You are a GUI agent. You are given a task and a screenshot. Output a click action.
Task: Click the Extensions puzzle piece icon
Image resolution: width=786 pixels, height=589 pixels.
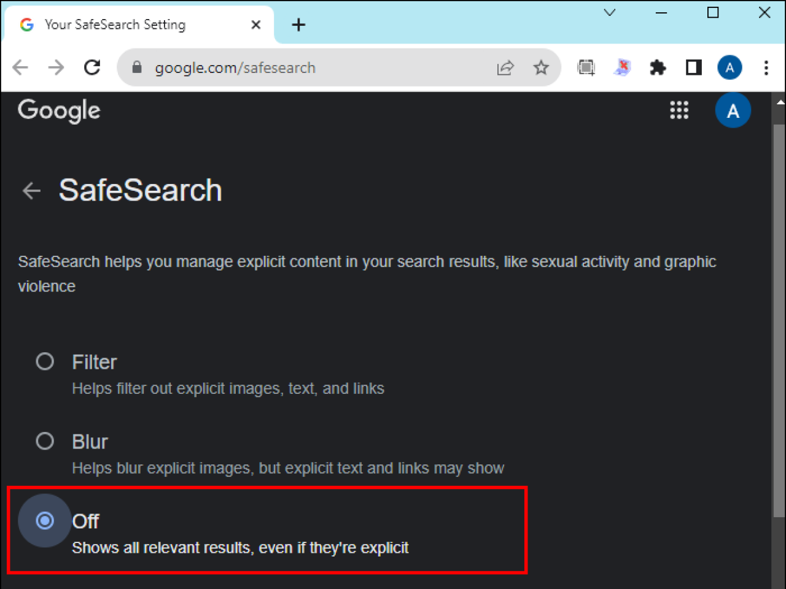click(657, 67)
